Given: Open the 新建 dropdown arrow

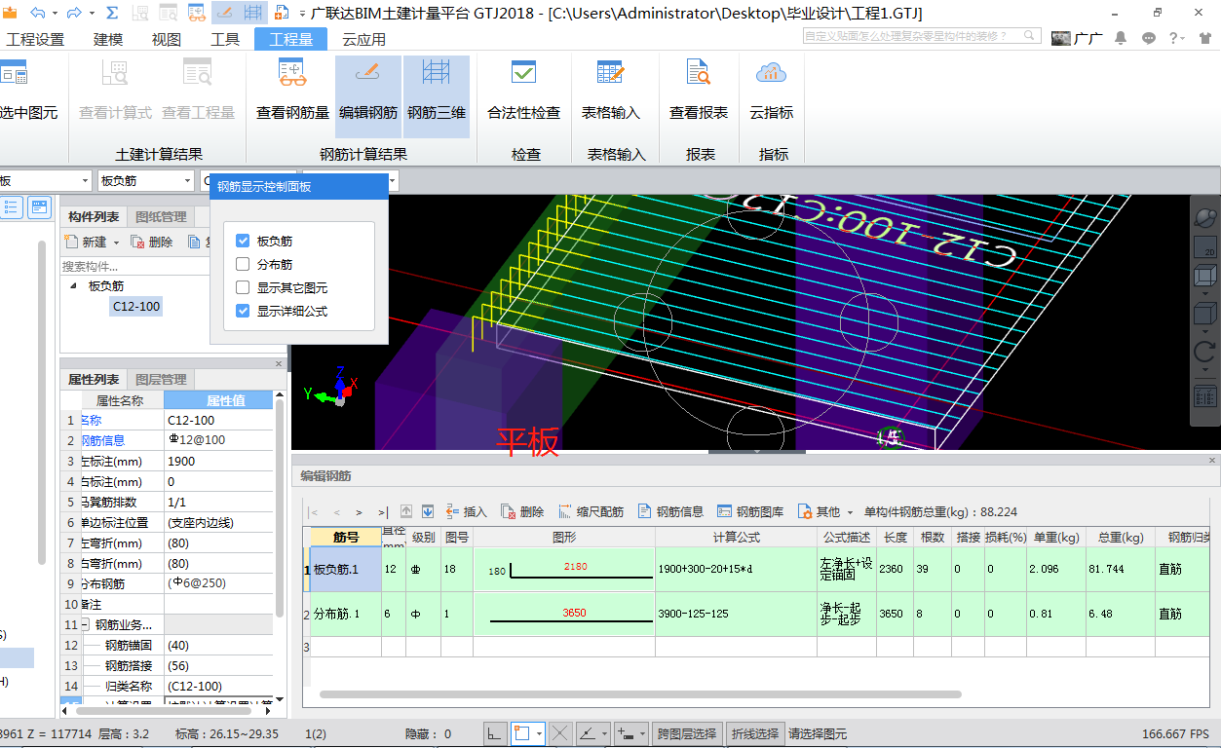Looking at the screenshot, I should coord(116,243).
